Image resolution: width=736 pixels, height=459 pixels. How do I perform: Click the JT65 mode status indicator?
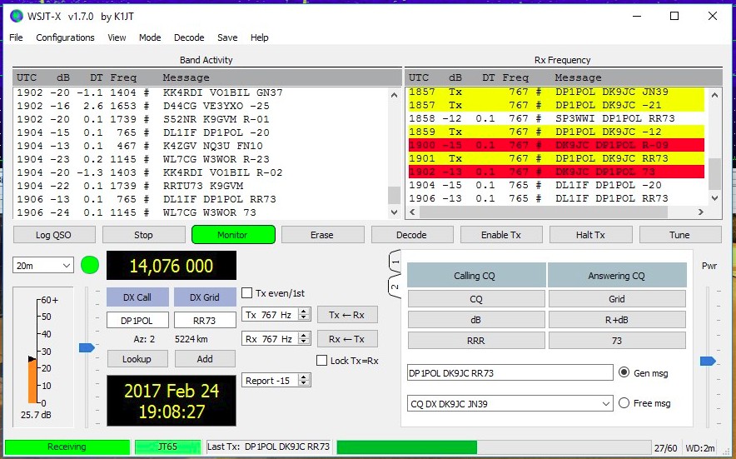click(x=167, y=447)
